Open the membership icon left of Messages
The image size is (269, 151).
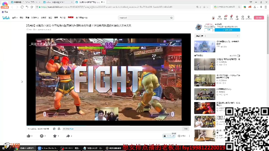click(220, 17)
